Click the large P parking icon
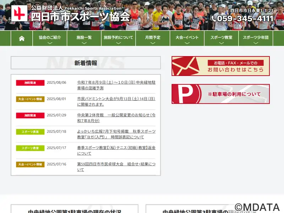 click(x=186, y=94)
